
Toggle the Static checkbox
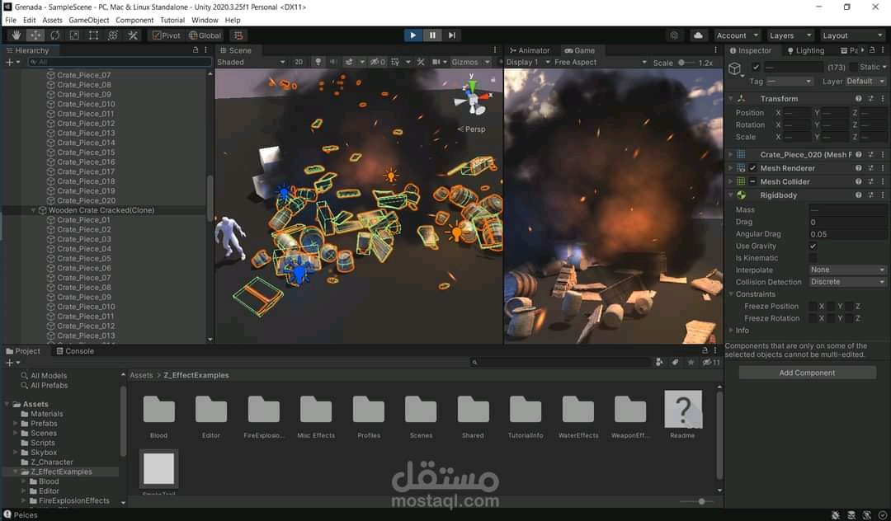[x=854, y=67]
